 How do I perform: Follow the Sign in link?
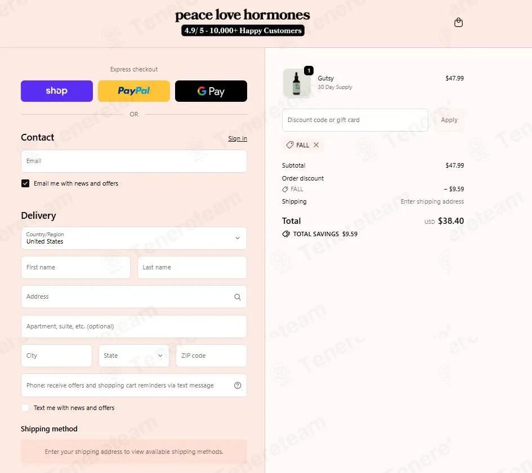pos(238,138)
